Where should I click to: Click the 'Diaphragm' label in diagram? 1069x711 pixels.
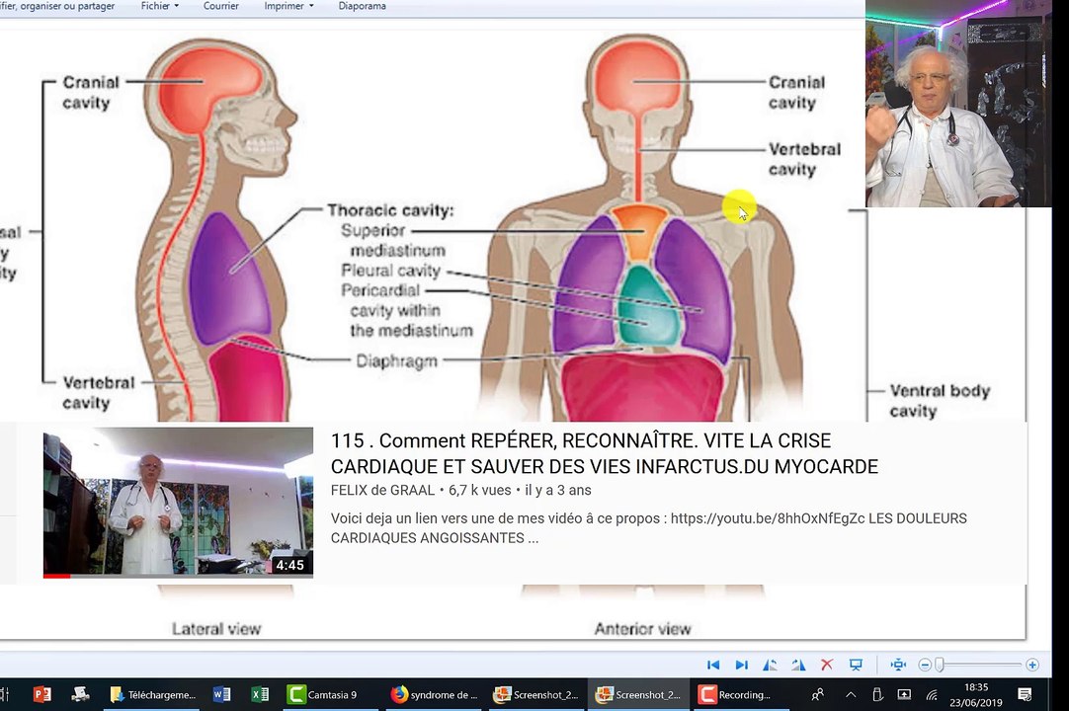pos(397,361)
